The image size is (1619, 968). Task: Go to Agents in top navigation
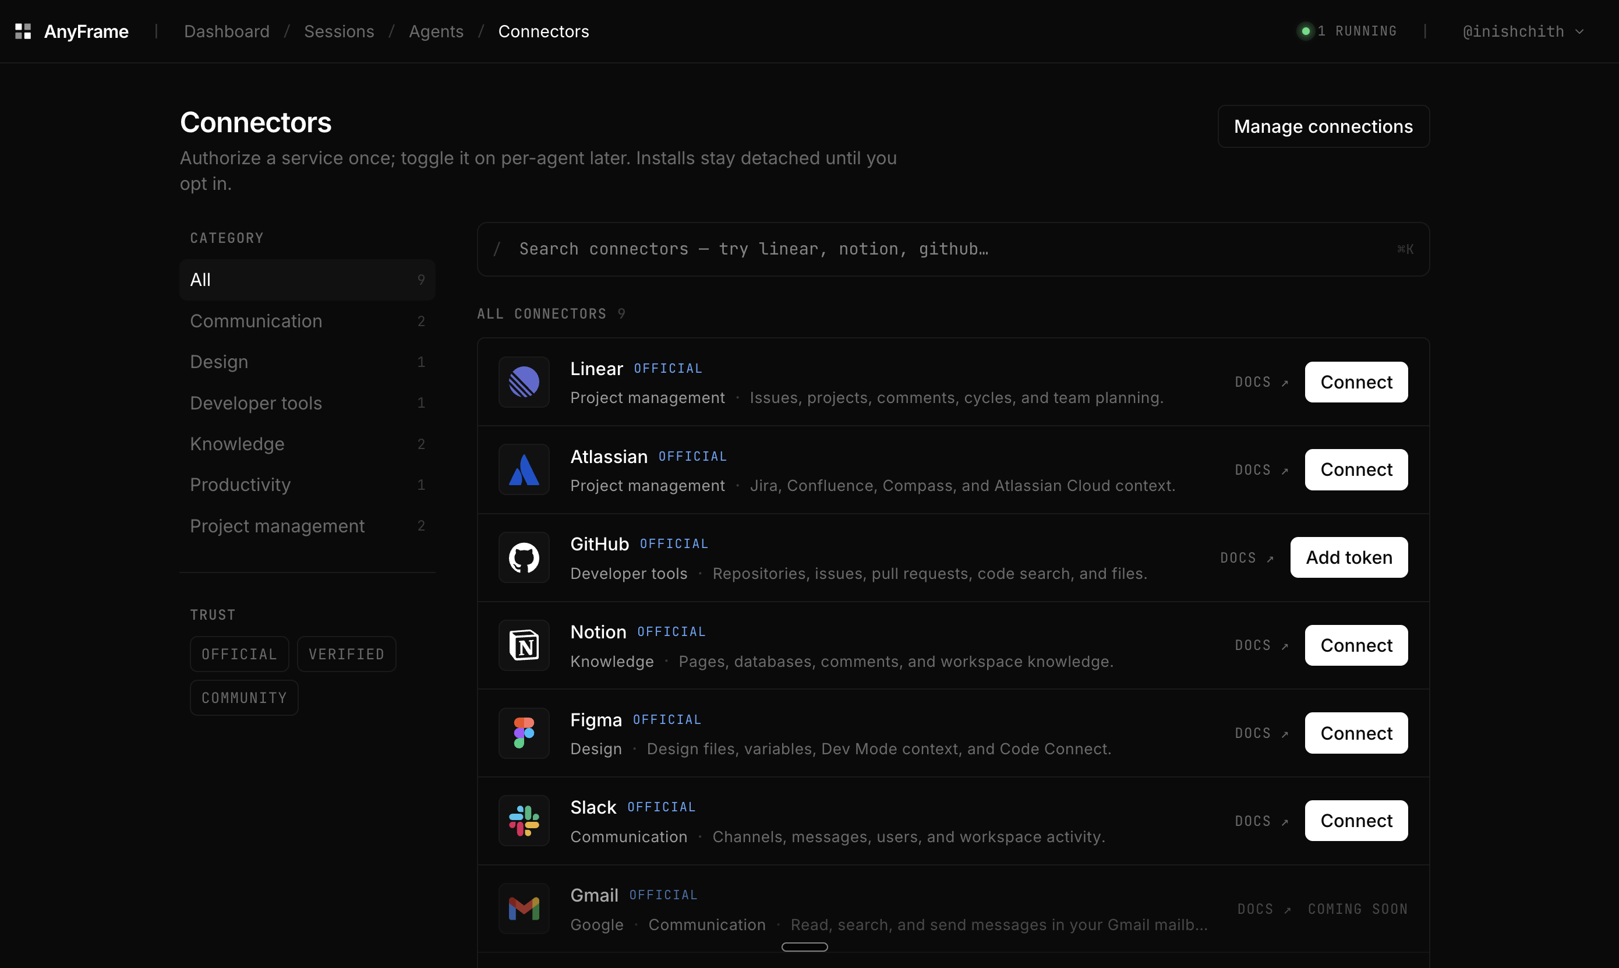(x=436, y=31)
